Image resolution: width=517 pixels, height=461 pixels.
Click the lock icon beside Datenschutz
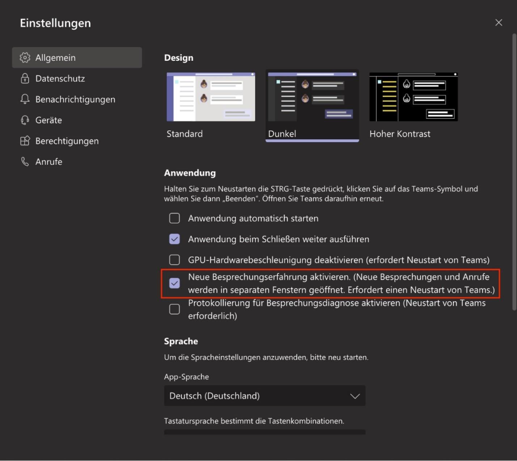click(25, 78)
